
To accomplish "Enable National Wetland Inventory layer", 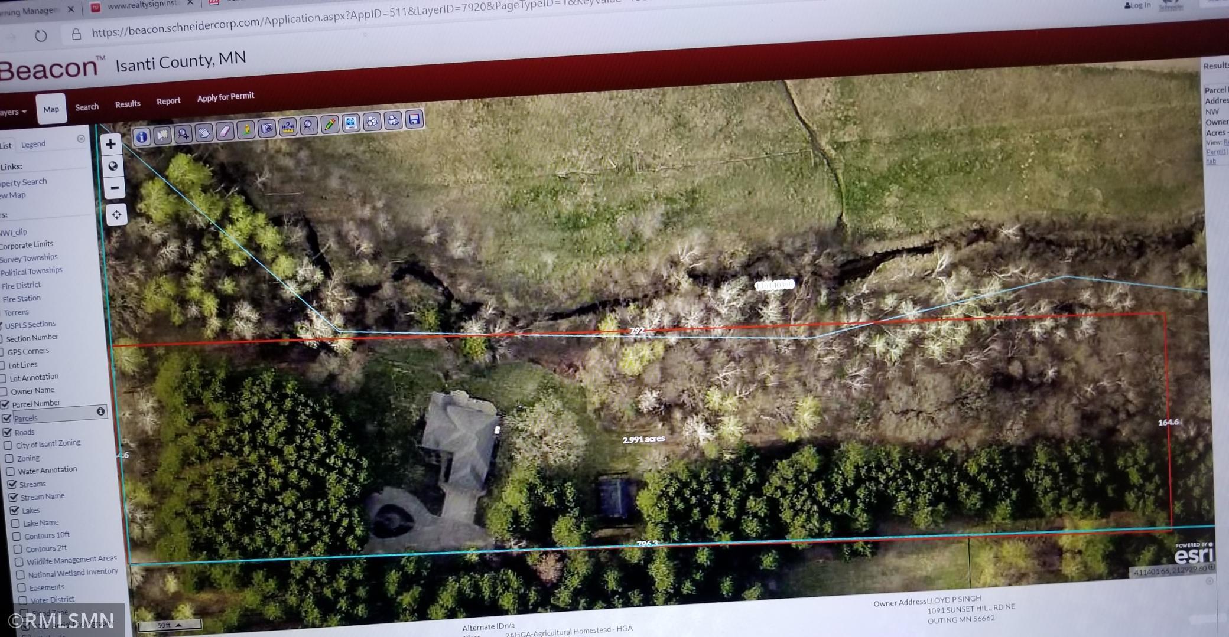I will pyautogui.click(x=20, y=575).
